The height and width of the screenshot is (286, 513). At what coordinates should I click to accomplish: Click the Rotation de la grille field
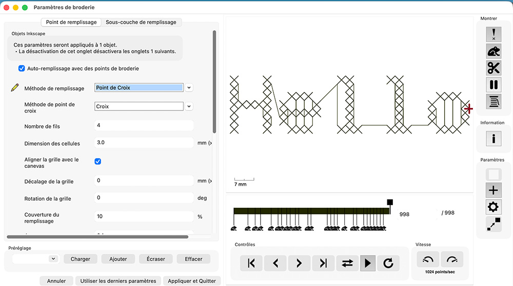(x=144, y=197)
